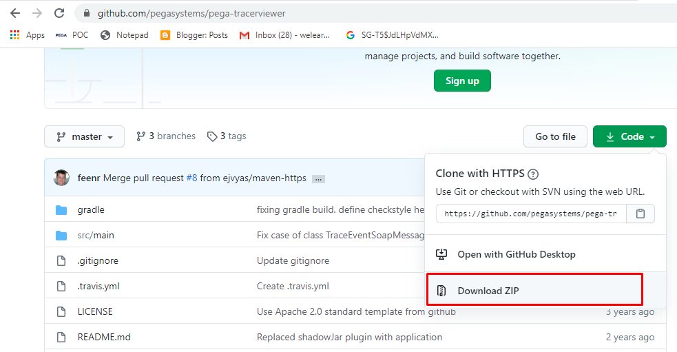The width and height of the screenshot is (677, 352).
Task: Select the clone URL text field
Action: pyautogui.click(x=531, y=214)
